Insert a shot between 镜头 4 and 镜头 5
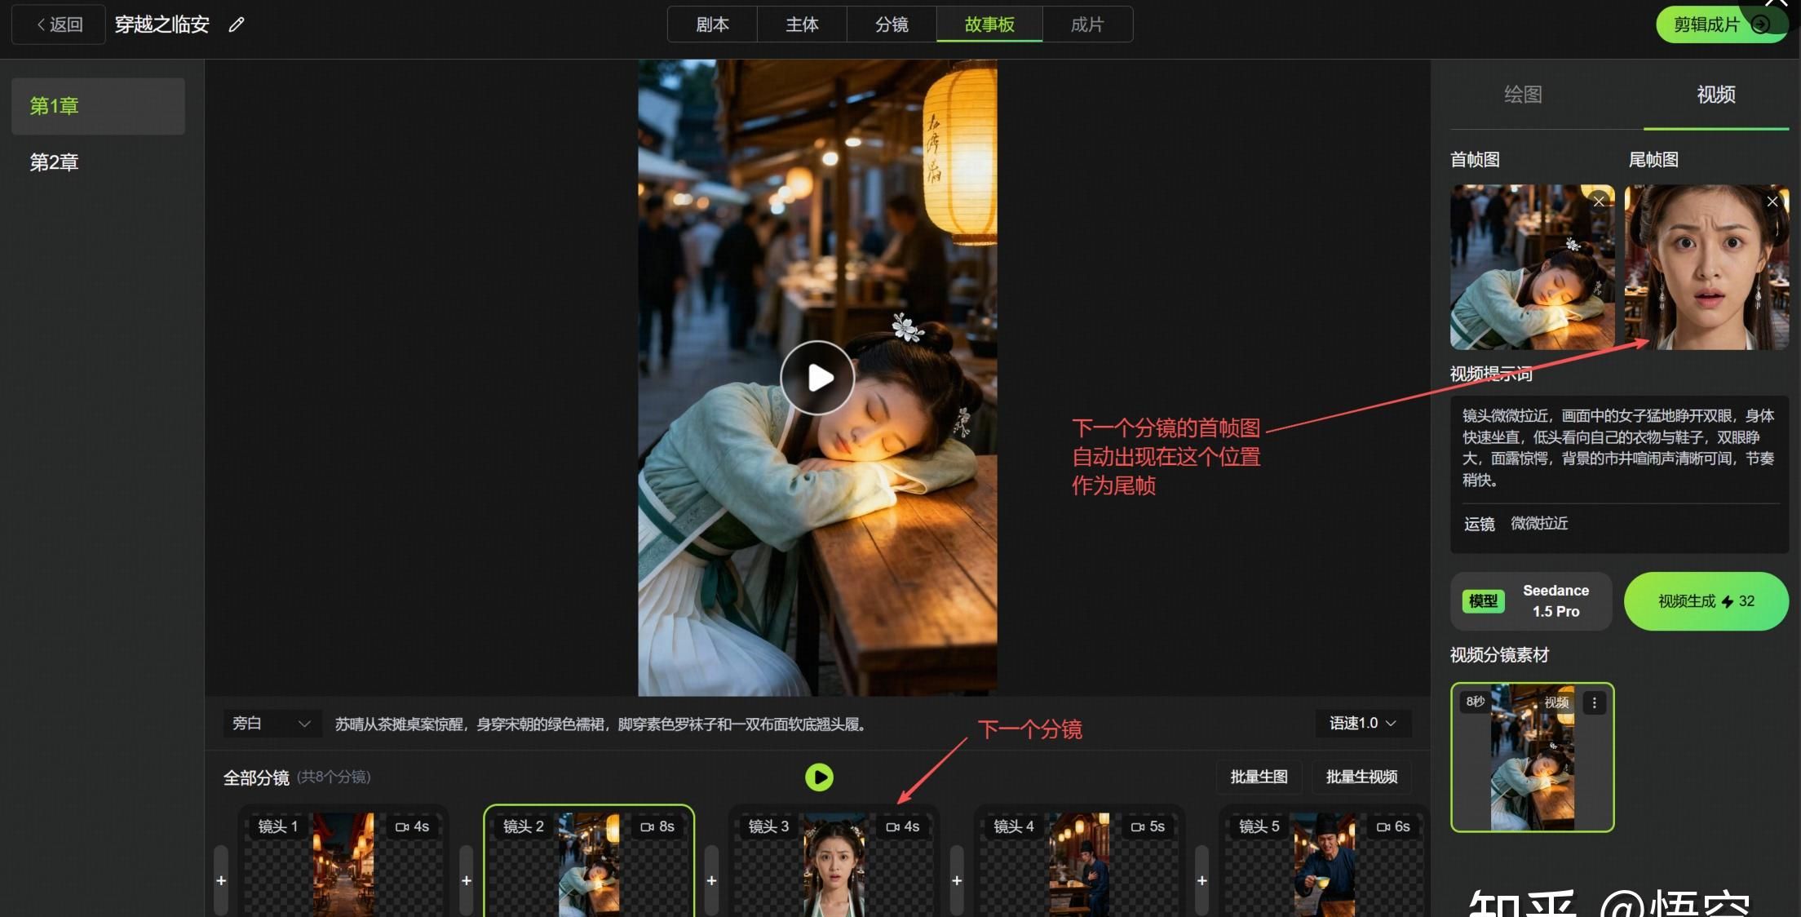 (1201, 880)
